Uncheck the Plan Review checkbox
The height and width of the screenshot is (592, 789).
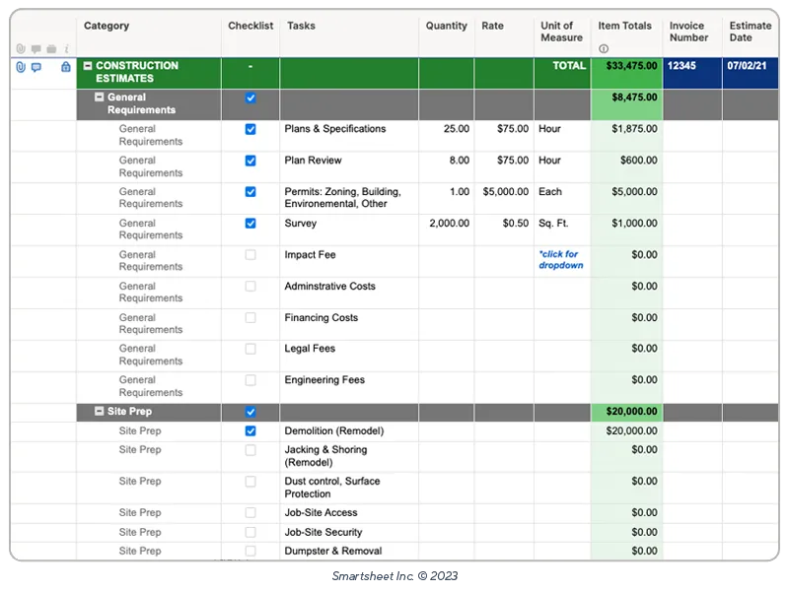coord(251,161)
